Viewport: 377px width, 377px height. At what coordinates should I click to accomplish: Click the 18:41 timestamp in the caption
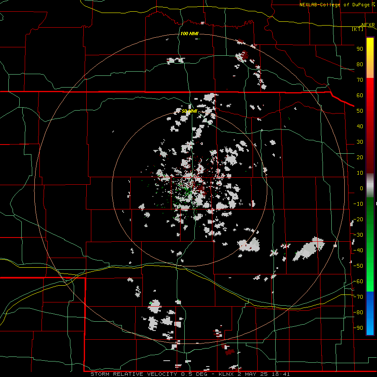click(x=281, y=374)
